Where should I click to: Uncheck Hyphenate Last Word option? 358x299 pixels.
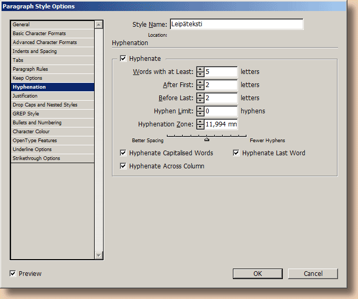[237, 153]
